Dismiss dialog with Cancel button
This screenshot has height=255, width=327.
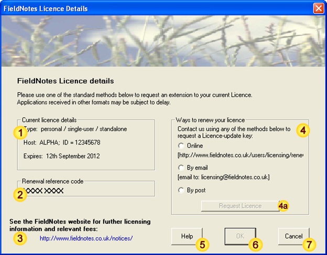293,236
